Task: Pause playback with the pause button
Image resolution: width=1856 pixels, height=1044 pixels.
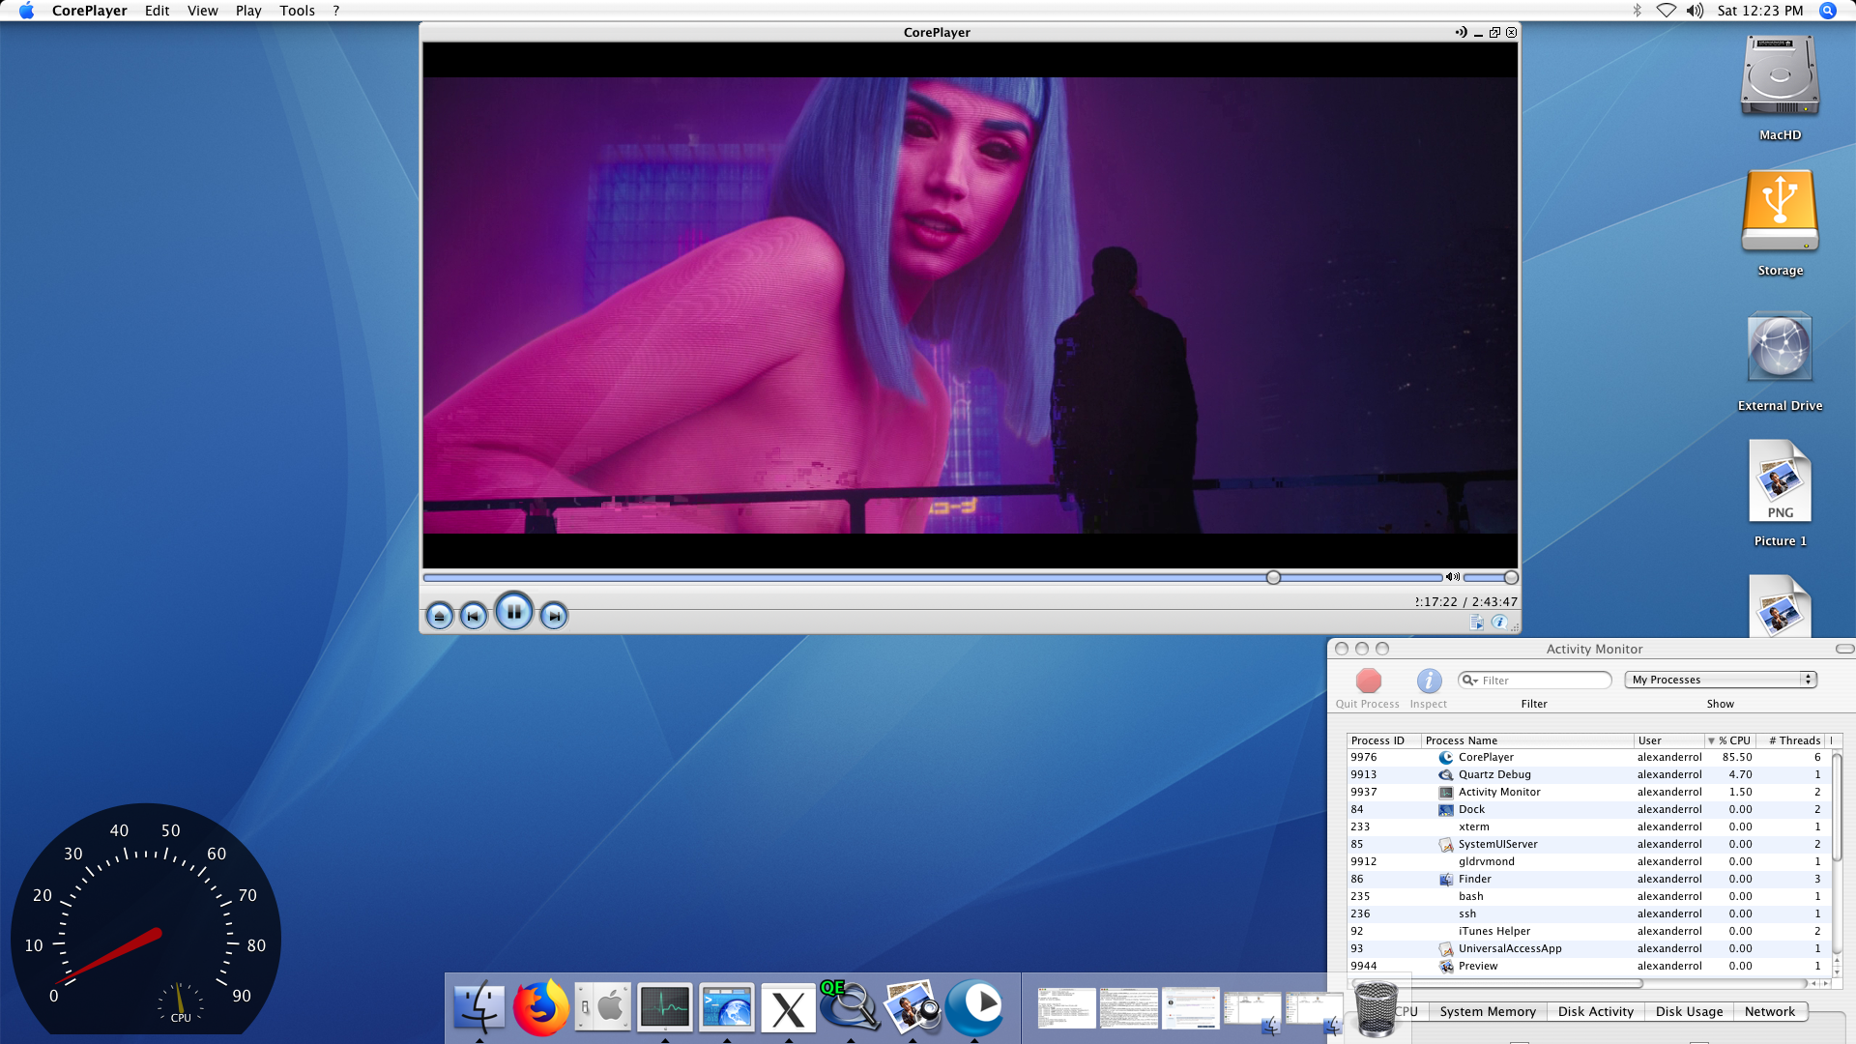Action: (514, 611)
